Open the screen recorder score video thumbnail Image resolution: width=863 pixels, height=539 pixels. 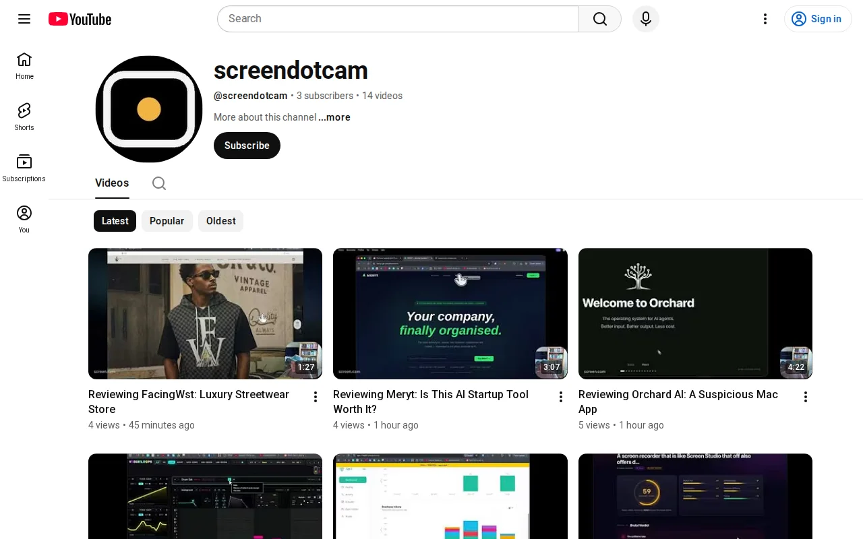click(x=695, y=497)
